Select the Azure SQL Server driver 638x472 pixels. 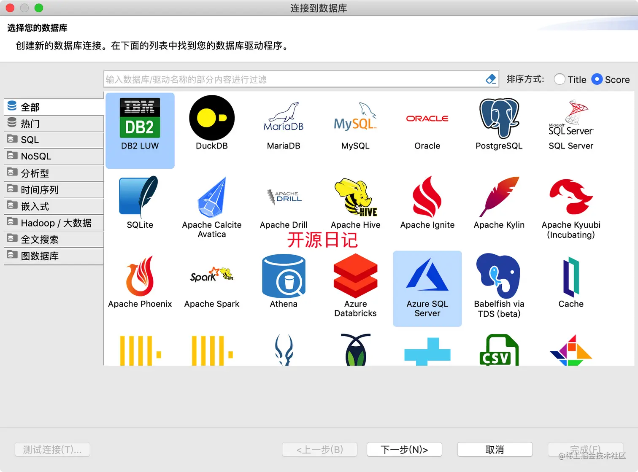point(427,289)
